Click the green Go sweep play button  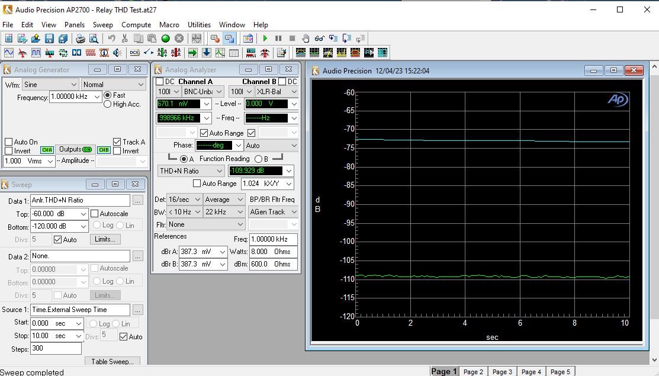pos(265,38)
